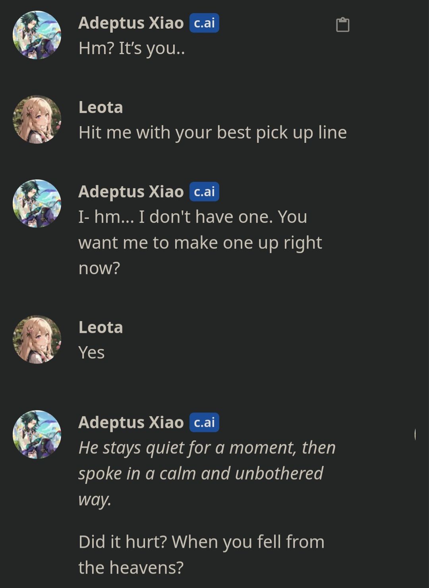Click the c.ai badge beside the first Adeptus Xiao message
Image resolution: width=429 pixels, height=588 pixels.
point(205,24)
